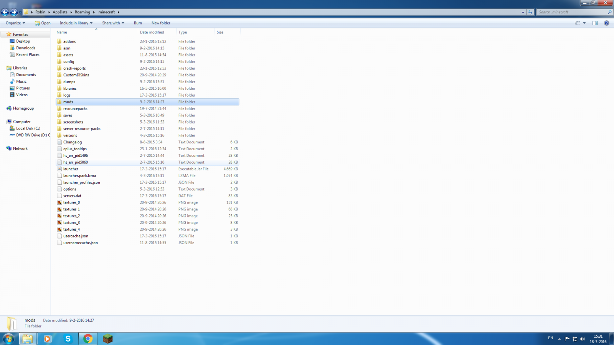Open address bar history dropdown arrow
Screen dimensions: 614x345
(x=523, y=12)
